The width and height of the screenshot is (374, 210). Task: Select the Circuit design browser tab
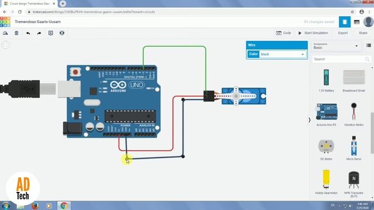30,3
